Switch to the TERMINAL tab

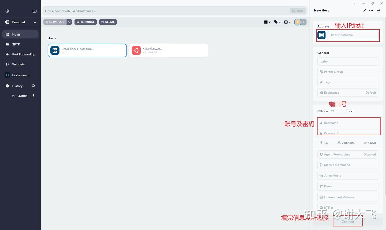85,22
